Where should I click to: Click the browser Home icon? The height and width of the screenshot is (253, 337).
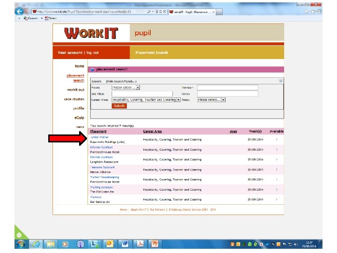[x=307, y=12]
